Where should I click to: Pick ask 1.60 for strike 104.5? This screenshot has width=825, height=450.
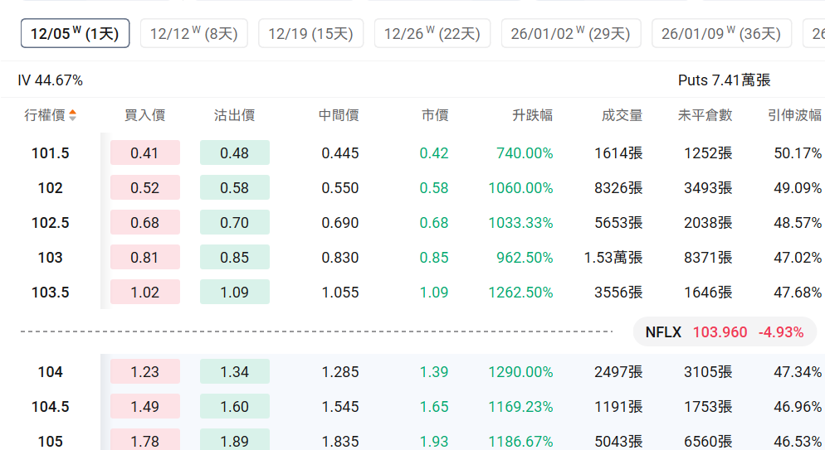pos(235,407)
